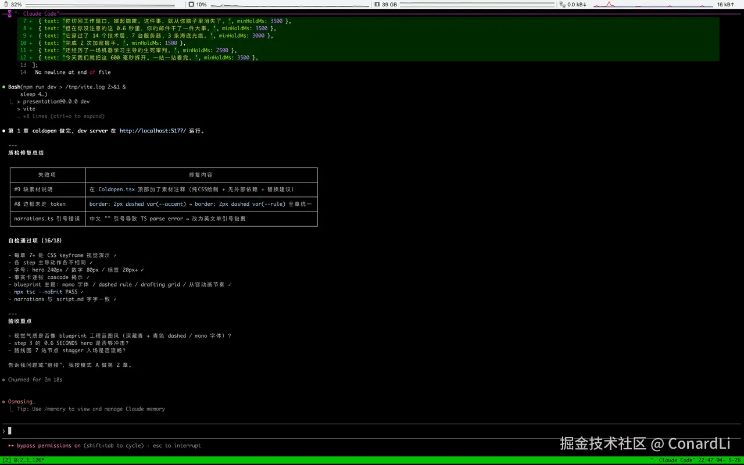Click the 'Tip: Use /memory' hint line
Viewport: 744px width, 465px height.
[x=91, y=409]
